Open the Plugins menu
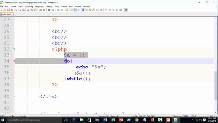The image size is (218, 123). (x=78, y=6)
